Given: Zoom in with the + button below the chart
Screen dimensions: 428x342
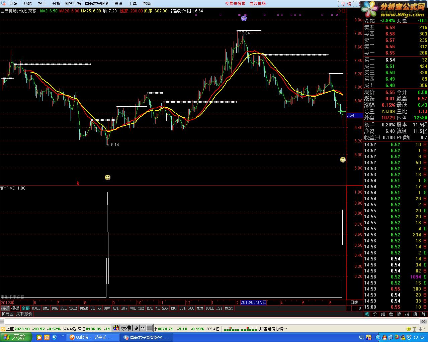Looking at the screenshot, I should 349,308.
